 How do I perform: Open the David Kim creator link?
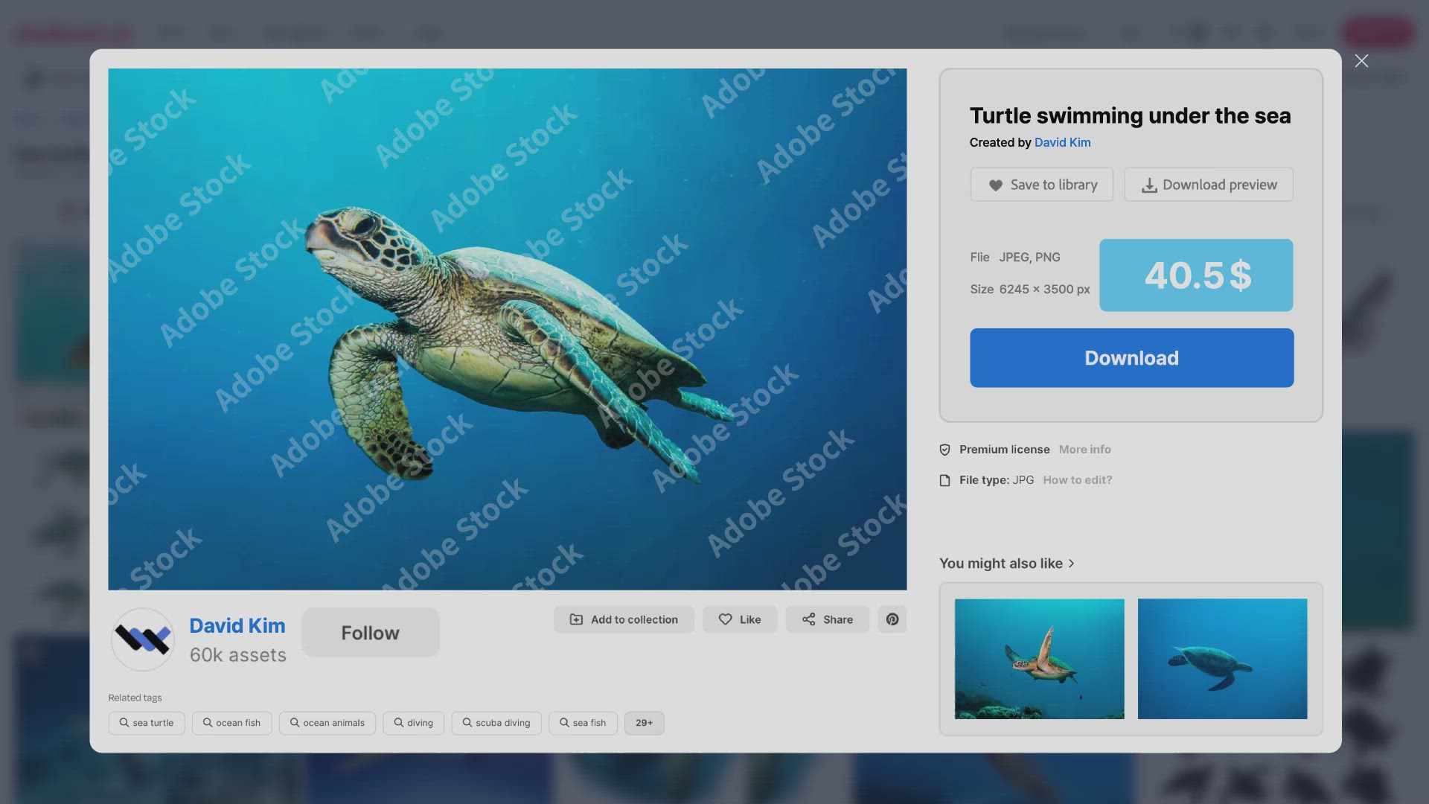click(1062, 142)
